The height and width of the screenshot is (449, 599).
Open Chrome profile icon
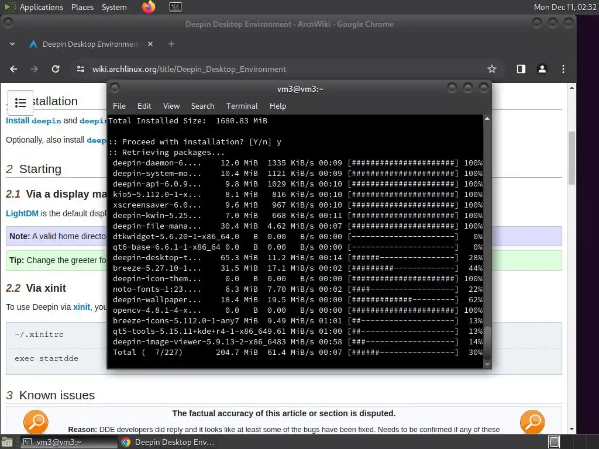tap(542, 69)
